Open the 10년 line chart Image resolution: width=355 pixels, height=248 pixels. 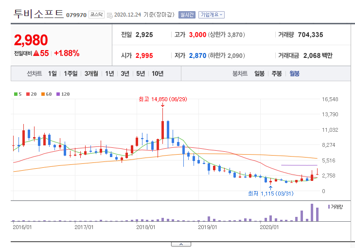[158, 73]
